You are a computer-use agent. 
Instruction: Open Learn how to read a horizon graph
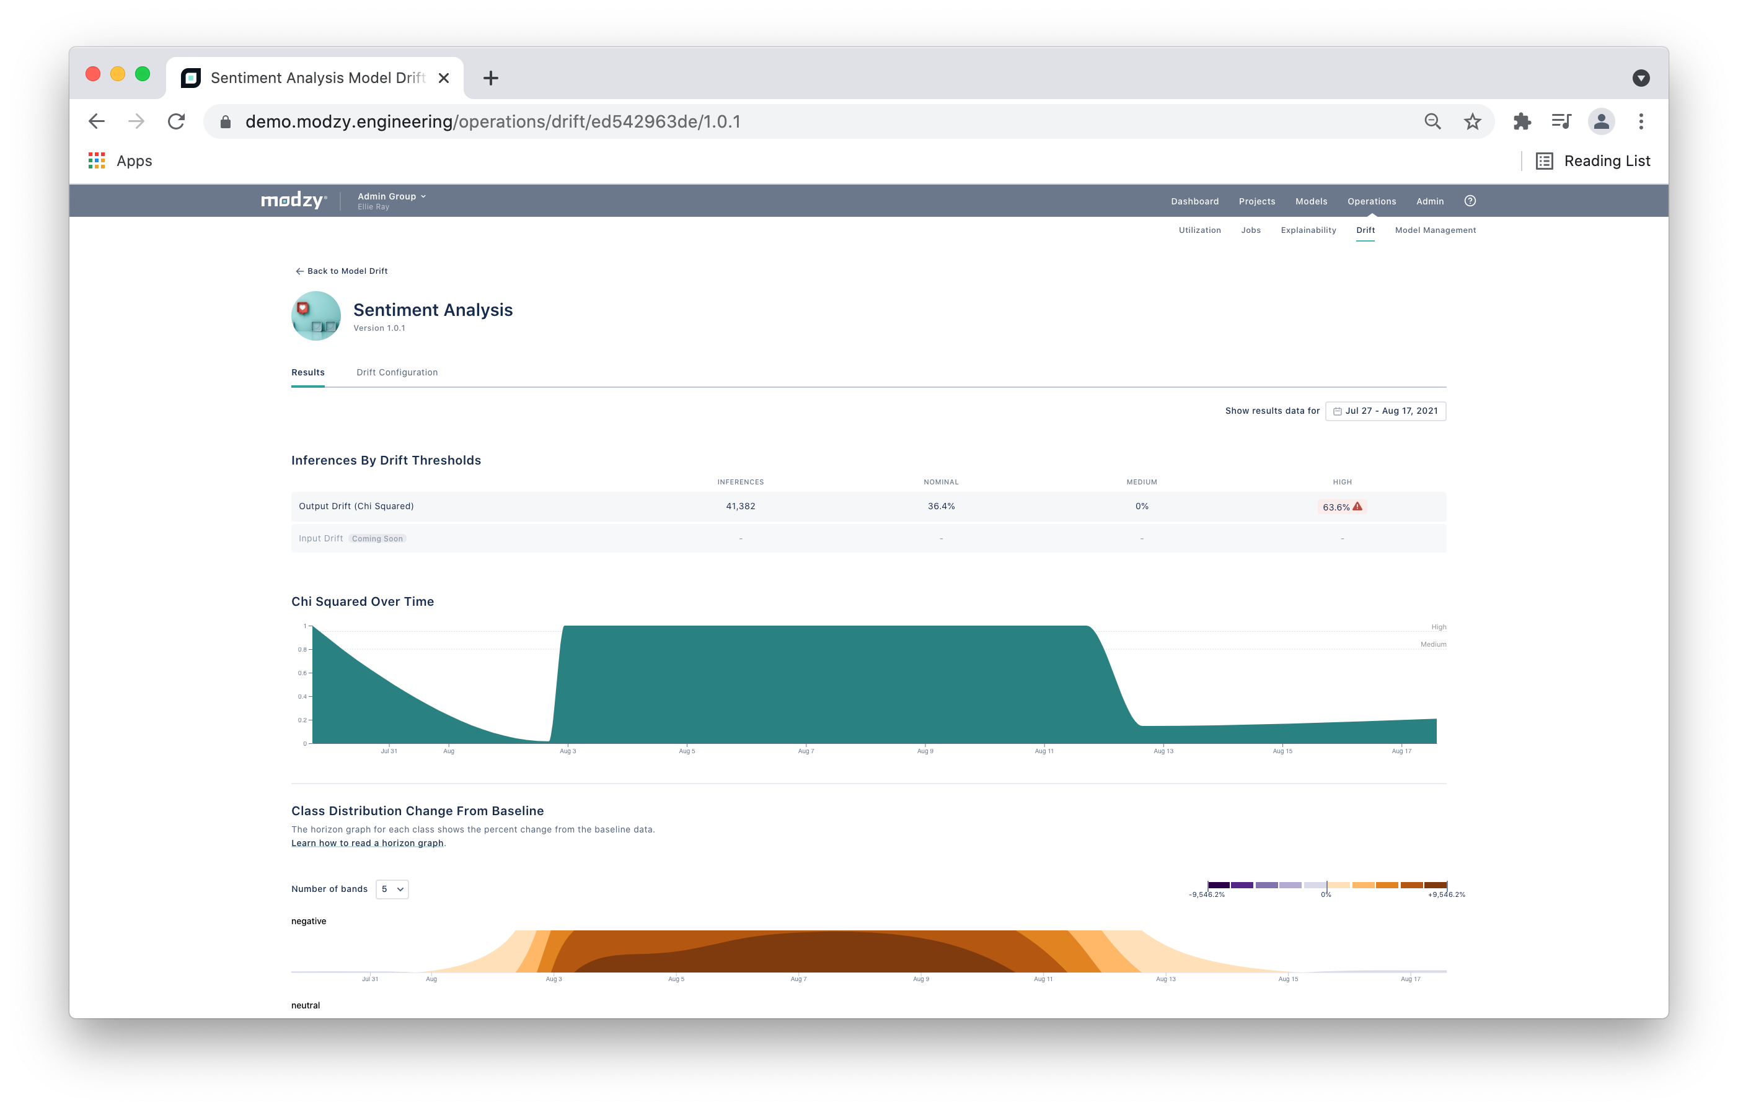(x=367, y=843)
